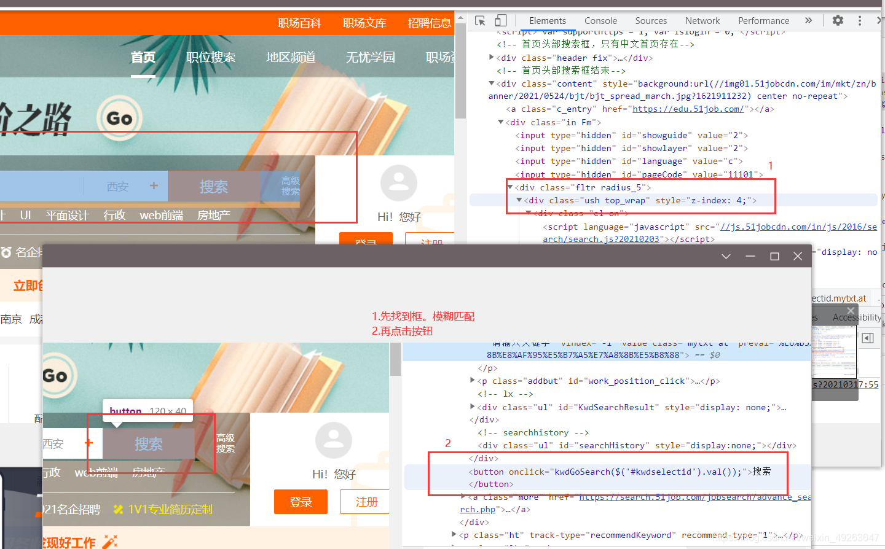The height and width of the screenshot is (549, 885).
Task: Click the plus icon beside 西安 in front window
Action: [x=88, y=442]
